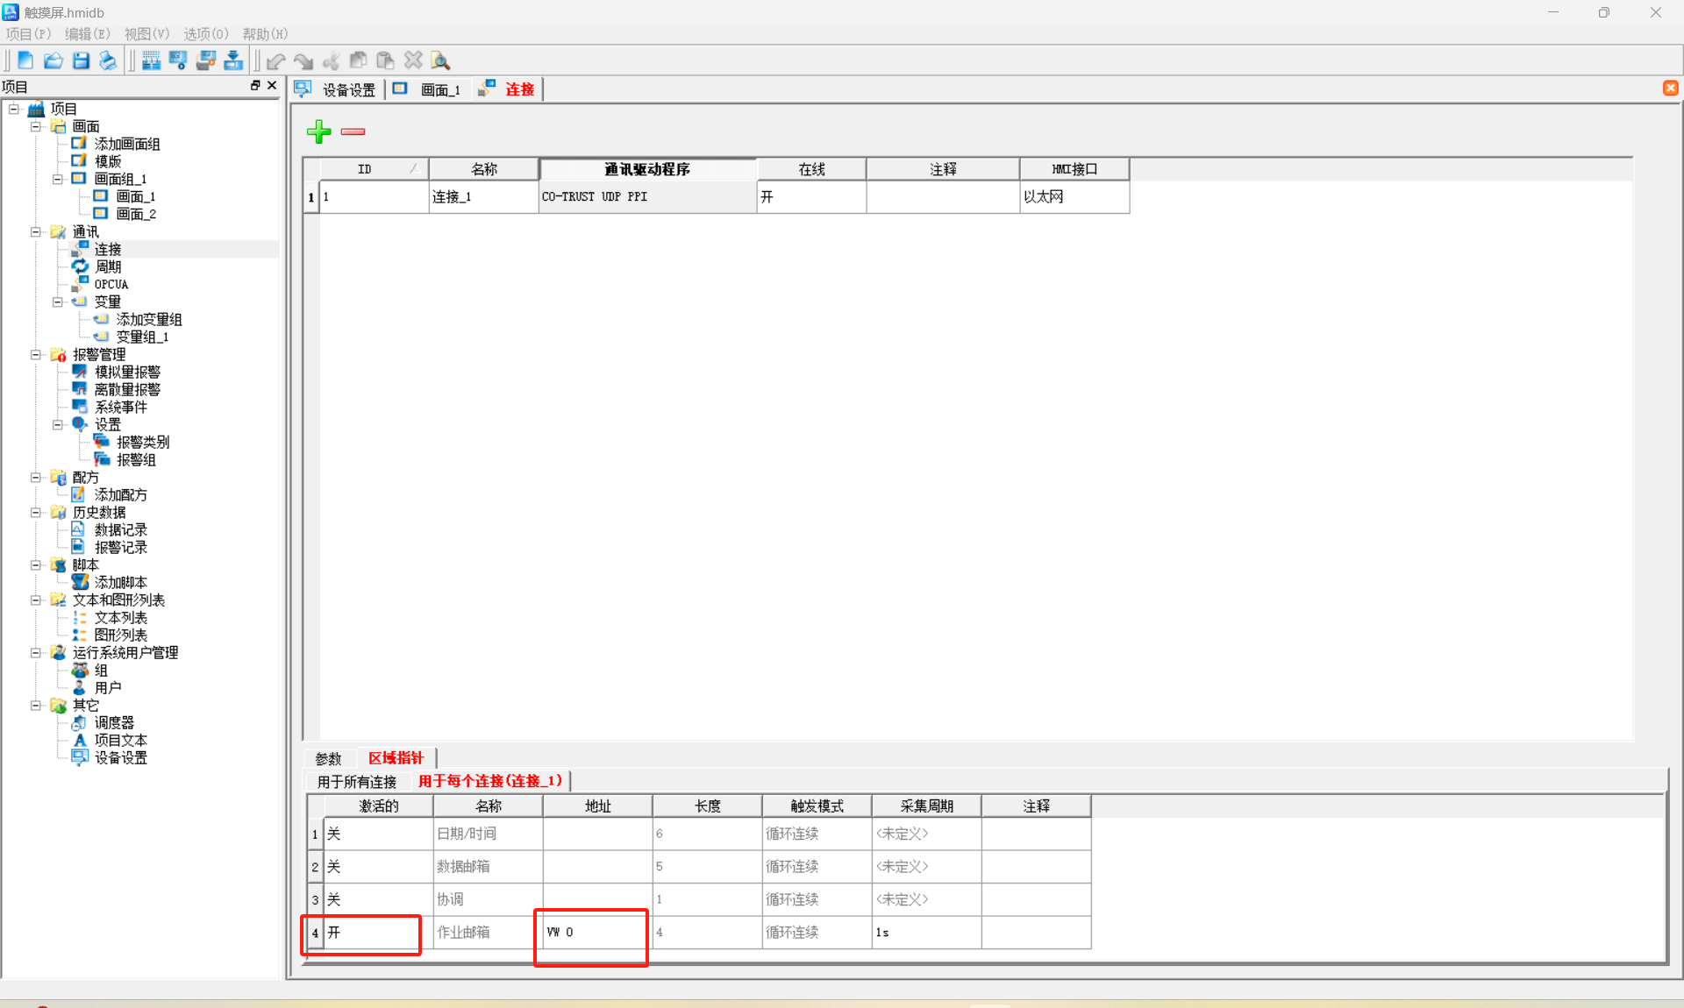Screen dimensions: 1684x1008
Task: Select 区域指针 bottom tab
Action: 396,758
